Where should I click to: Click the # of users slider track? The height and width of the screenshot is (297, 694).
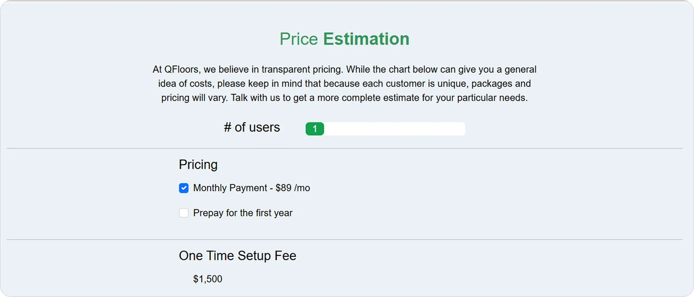tap(390, 128)
